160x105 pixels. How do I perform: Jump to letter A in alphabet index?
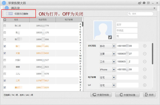[x=80, y=24]
